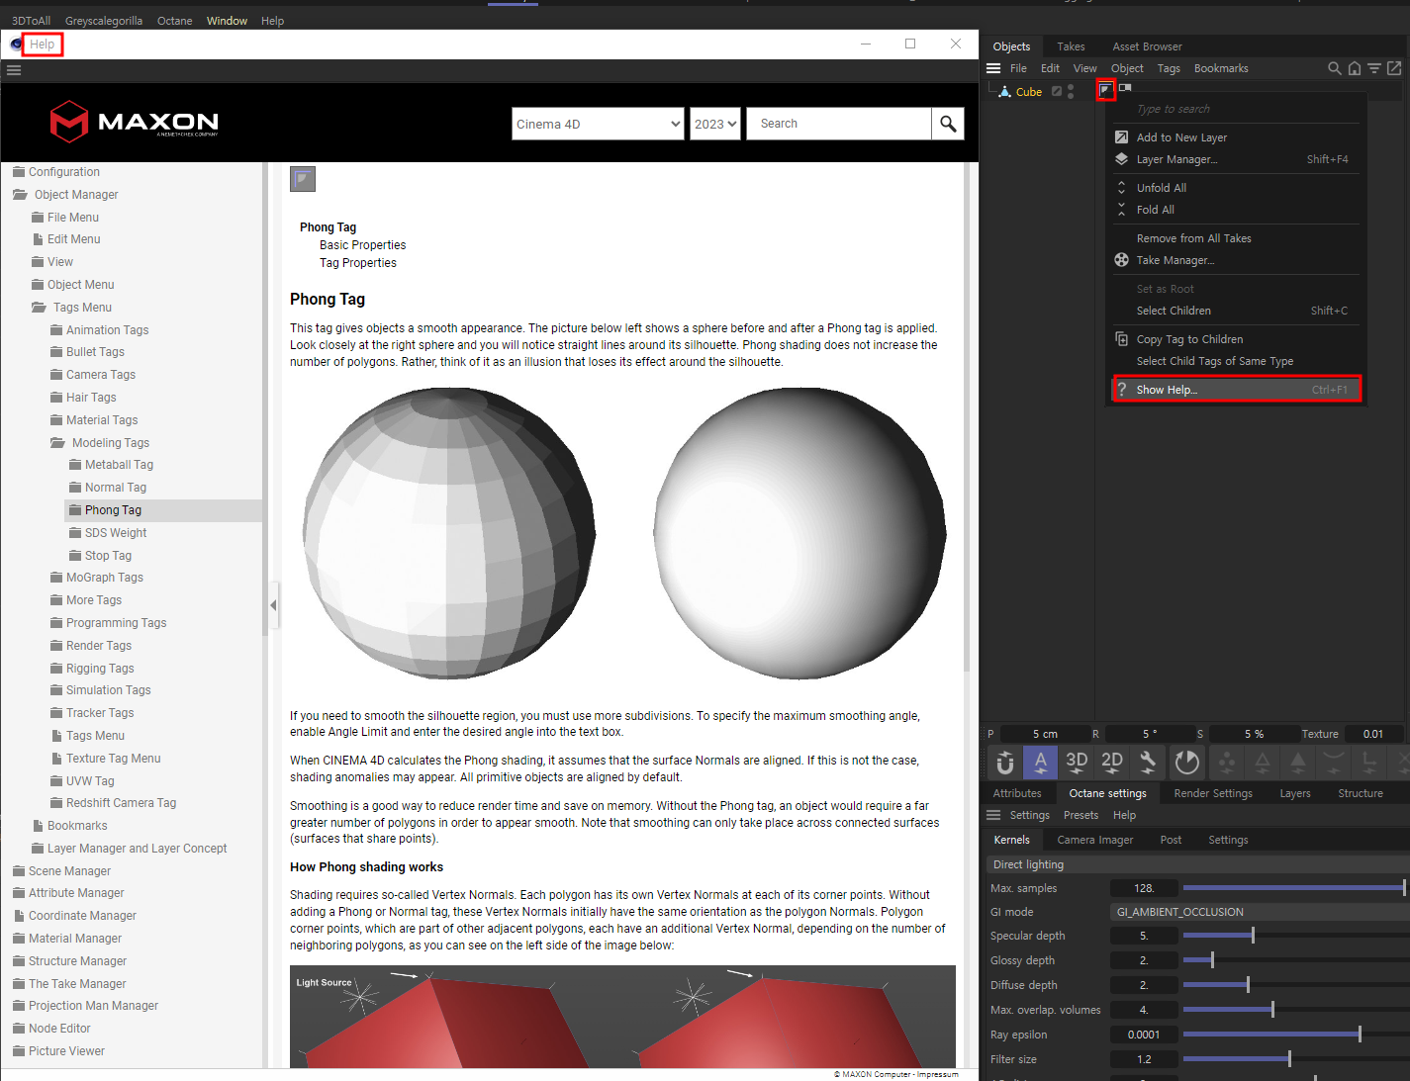The width and height of the screenshot is (1410, 1081).
Task: Click the outlined triangle edge snap icon
Action: pyautogui.click(x=1263, y=763)
